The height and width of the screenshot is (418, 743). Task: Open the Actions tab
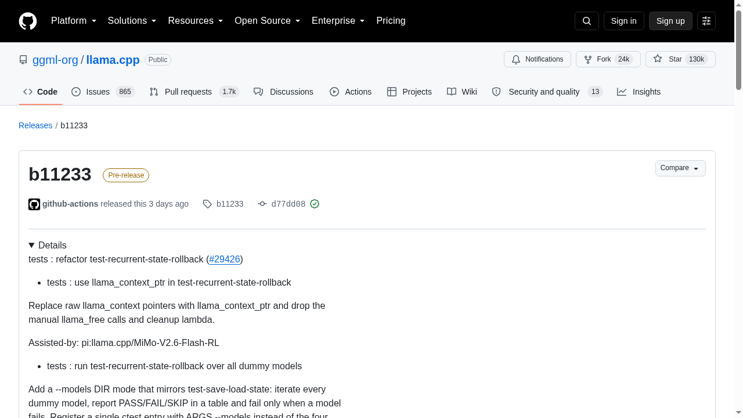click(x=351, y=92)
